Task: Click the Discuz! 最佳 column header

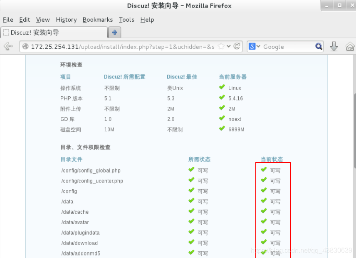Action: [182, 77]
